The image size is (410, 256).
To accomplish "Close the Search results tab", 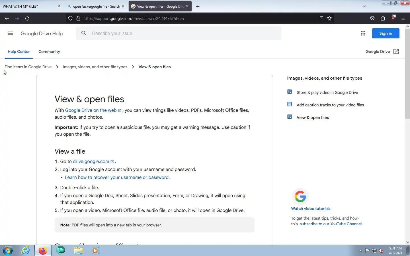I will pos(123,6).
